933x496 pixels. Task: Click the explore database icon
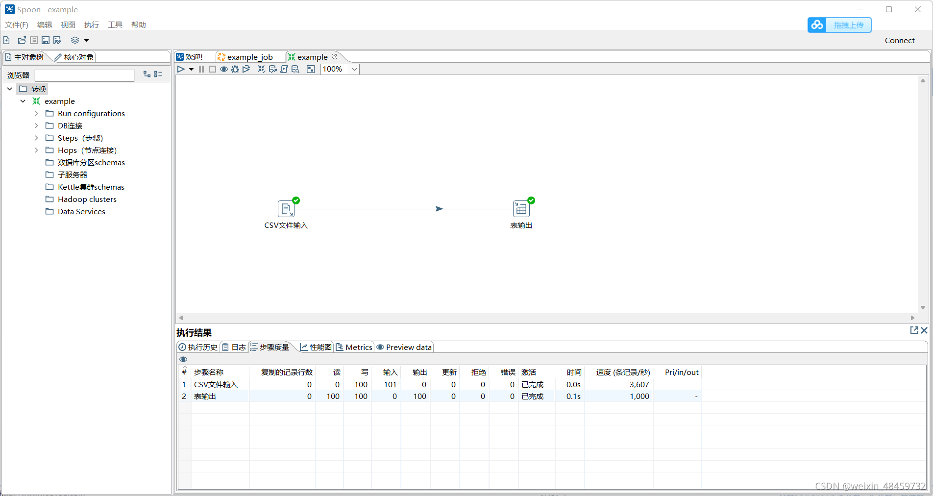(x=295, y=69)
